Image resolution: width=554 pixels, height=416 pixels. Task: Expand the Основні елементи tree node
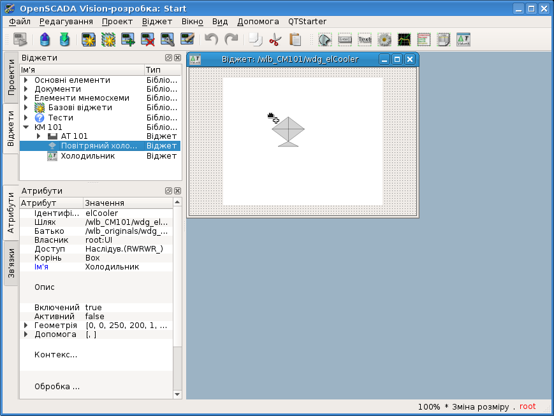pos(26,80)
